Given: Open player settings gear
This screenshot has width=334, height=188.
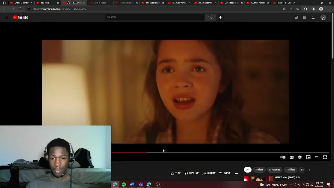Looking at the screenshot, I should (x=300, y=157).
